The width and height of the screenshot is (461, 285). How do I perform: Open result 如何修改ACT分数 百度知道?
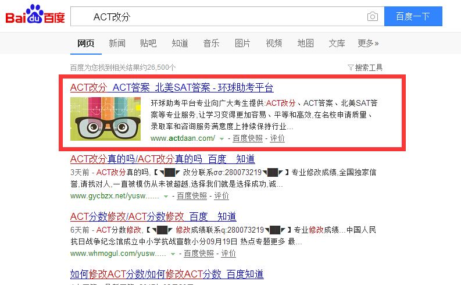coord(167,274)
